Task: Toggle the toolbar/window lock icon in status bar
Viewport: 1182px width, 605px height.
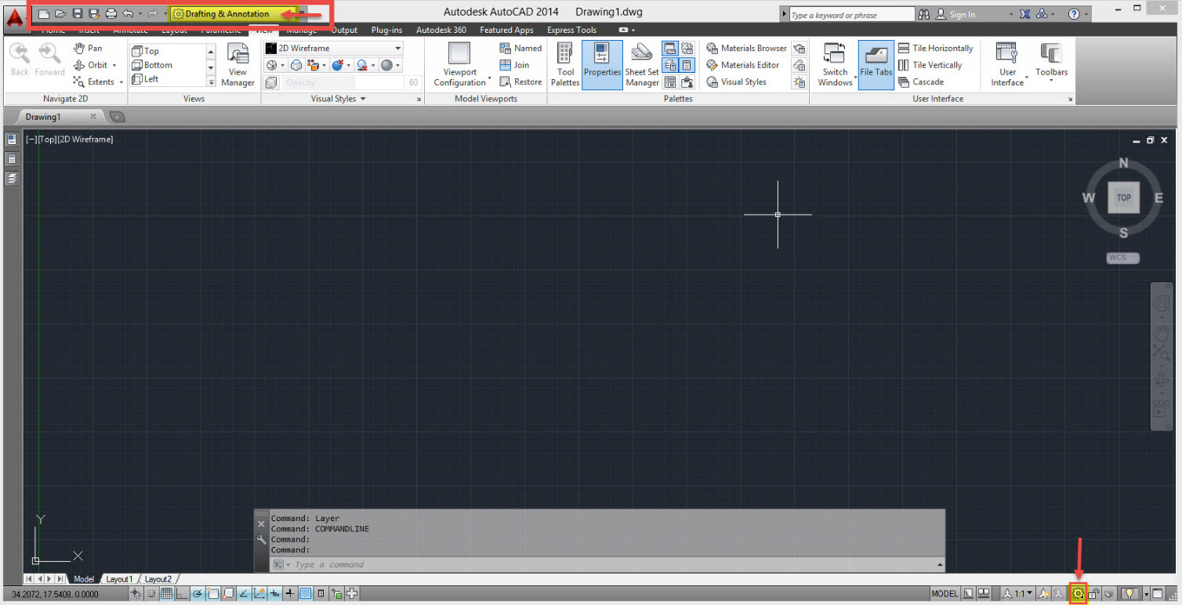Action: [1093, 594]
